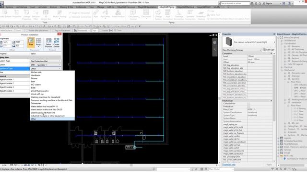
Task: Open Select Product tool
Action: (x=48, y=43)
